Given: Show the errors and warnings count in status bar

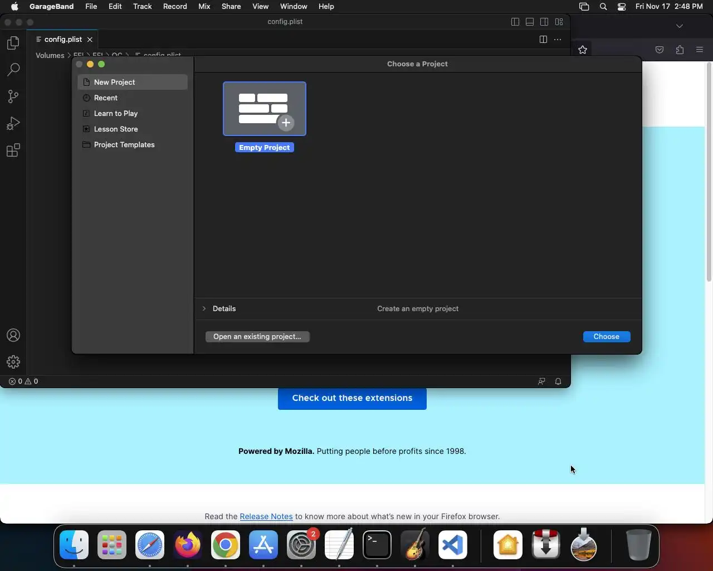Looking at the screenshot, I should [23, 381].
